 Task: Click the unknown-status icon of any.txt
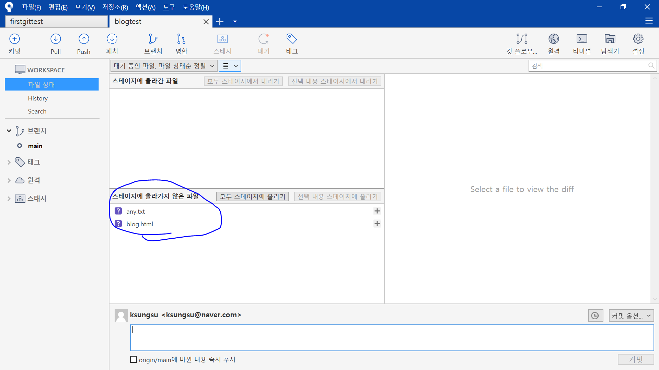point(118,211)
